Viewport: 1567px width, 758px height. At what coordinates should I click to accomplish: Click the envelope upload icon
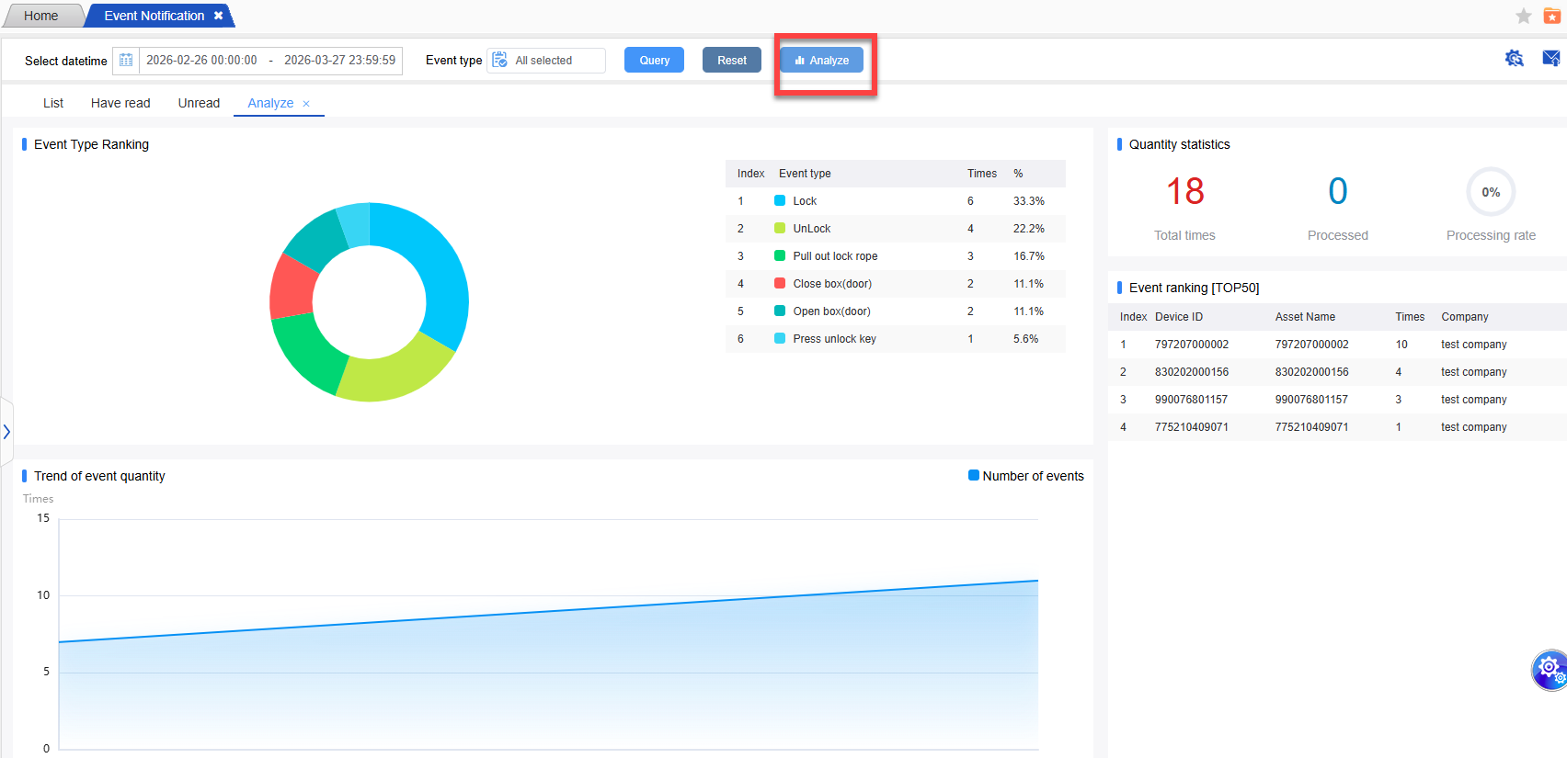(x=1550, y=59)
